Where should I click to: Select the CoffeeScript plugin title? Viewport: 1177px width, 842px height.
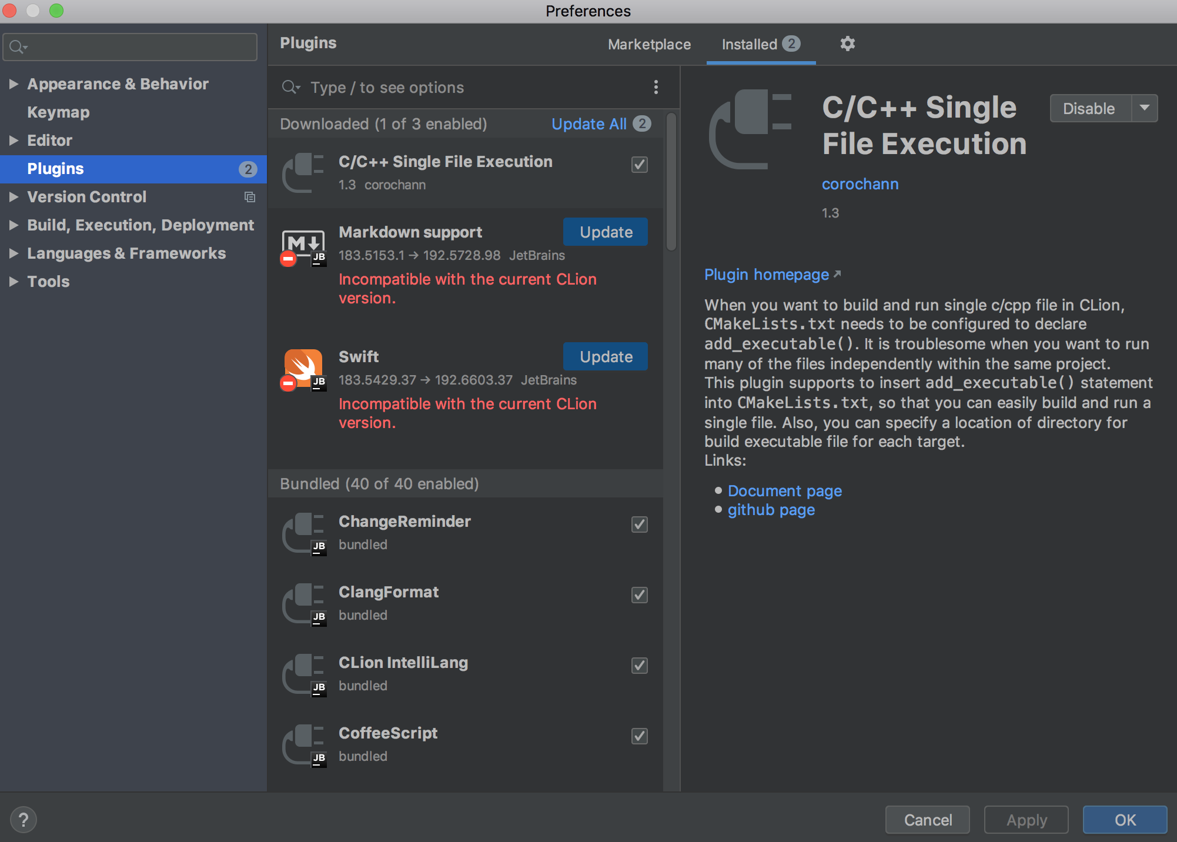coord(388,733)
